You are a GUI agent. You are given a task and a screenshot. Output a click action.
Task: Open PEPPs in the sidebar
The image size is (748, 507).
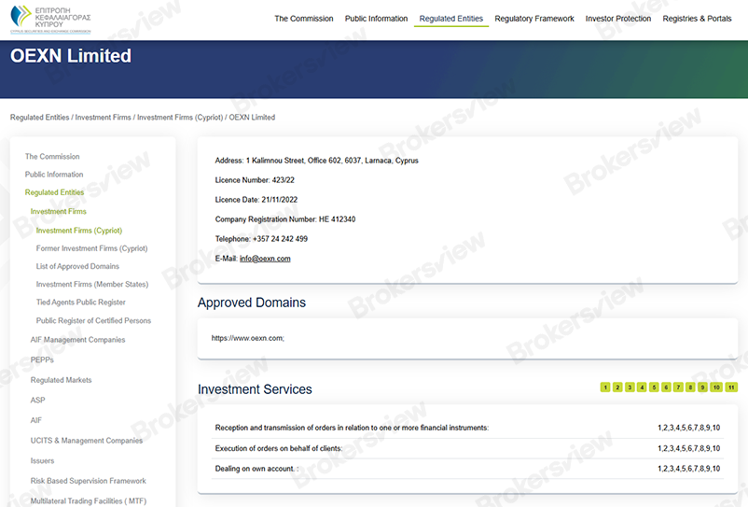coord(42,360)
